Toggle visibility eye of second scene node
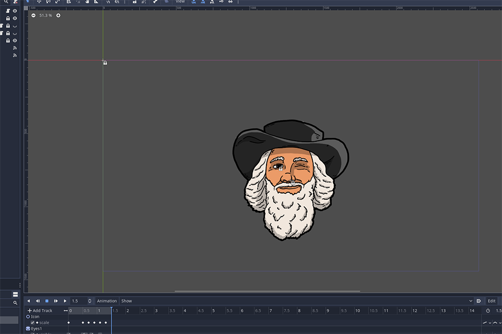Viewport: 502px width, 334px height. tap(15, 19)
